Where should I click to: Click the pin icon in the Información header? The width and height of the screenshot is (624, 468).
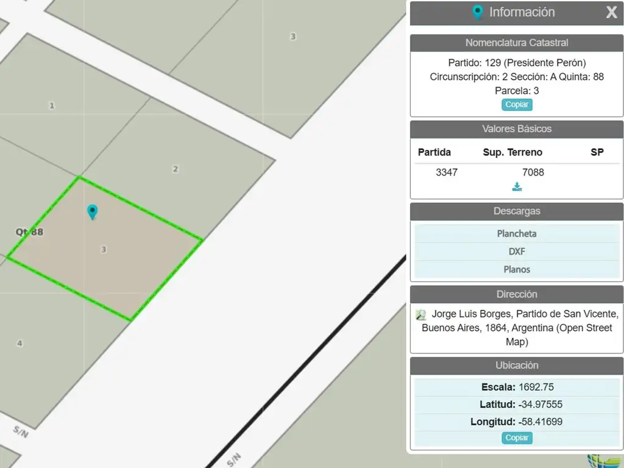click(478, 12)
